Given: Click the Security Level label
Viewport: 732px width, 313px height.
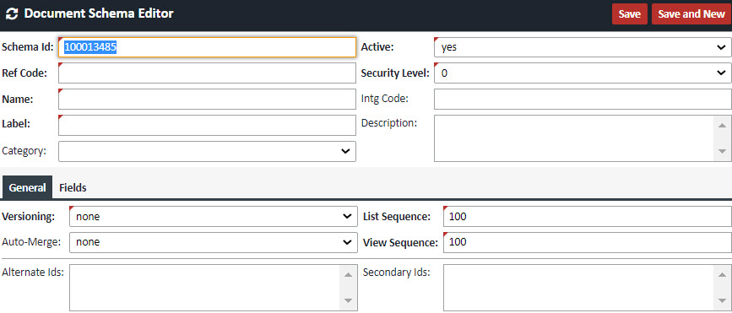Looking at the screenshot, I should (x=395, y=73).
